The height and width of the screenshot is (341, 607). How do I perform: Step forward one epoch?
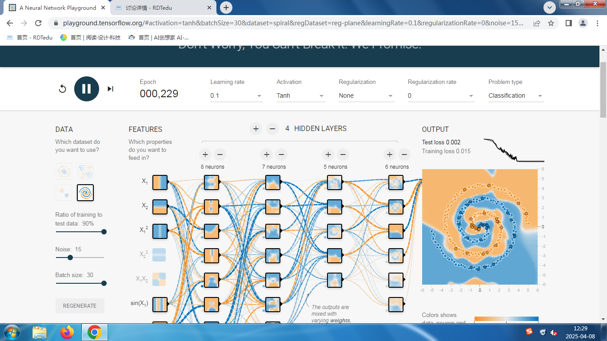point(110,89)
